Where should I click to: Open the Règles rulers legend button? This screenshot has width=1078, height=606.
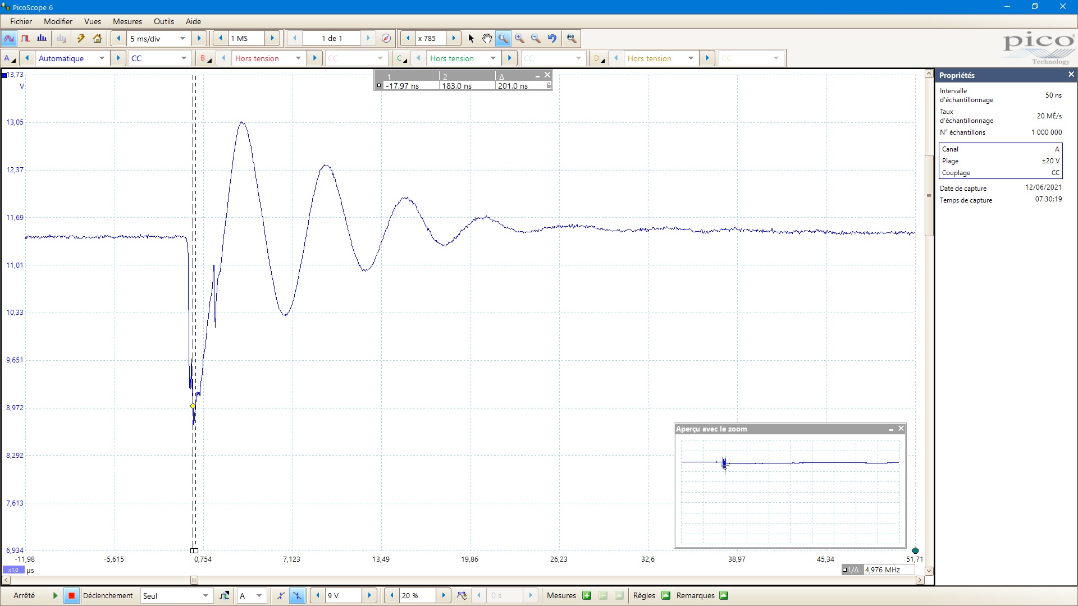[x=666, y=596]
